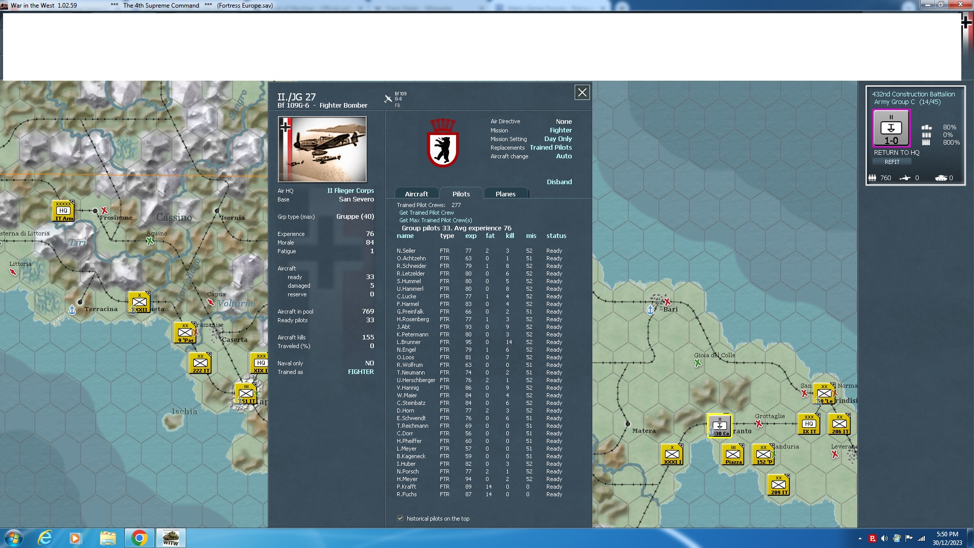Cycle Replacements from Trained Pilots

coord(550,147)
